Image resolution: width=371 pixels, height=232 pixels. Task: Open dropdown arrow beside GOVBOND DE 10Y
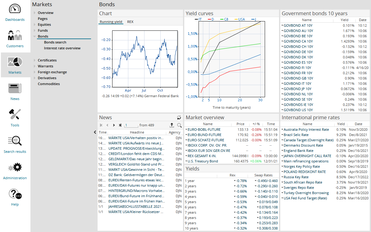click(282, 52)
